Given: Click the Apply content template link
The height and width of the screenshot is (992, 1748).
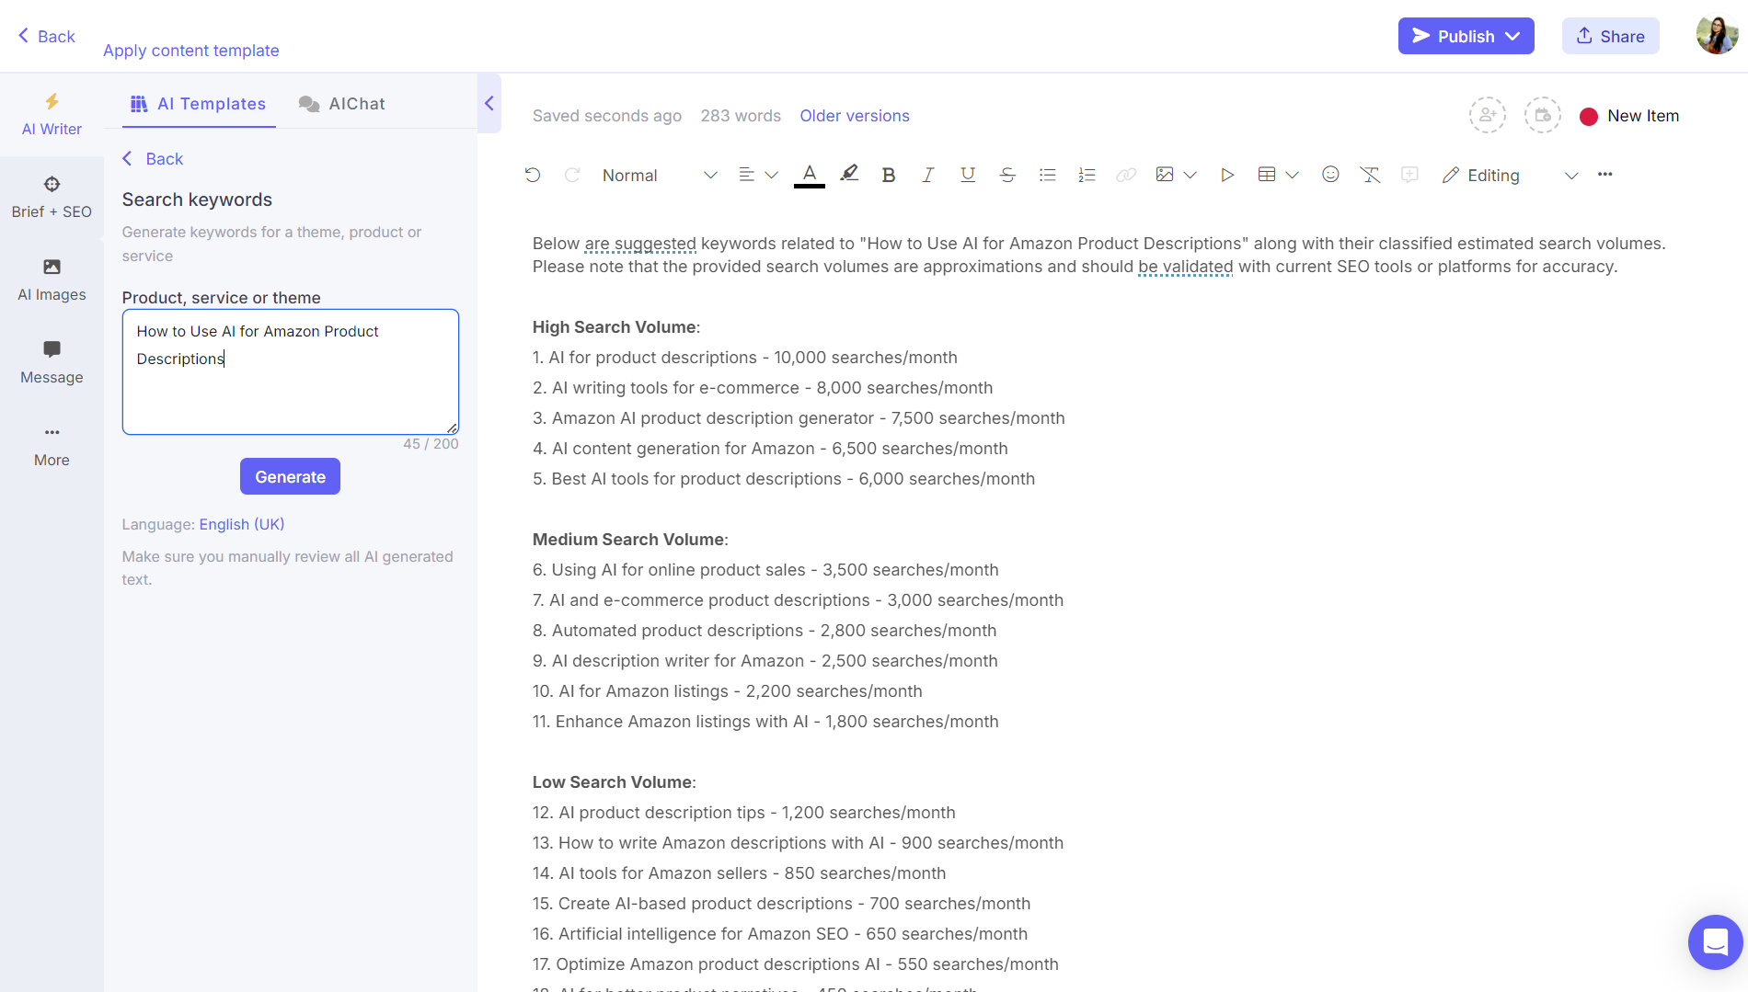Looking at the screenshot, I should click(190, 51).
